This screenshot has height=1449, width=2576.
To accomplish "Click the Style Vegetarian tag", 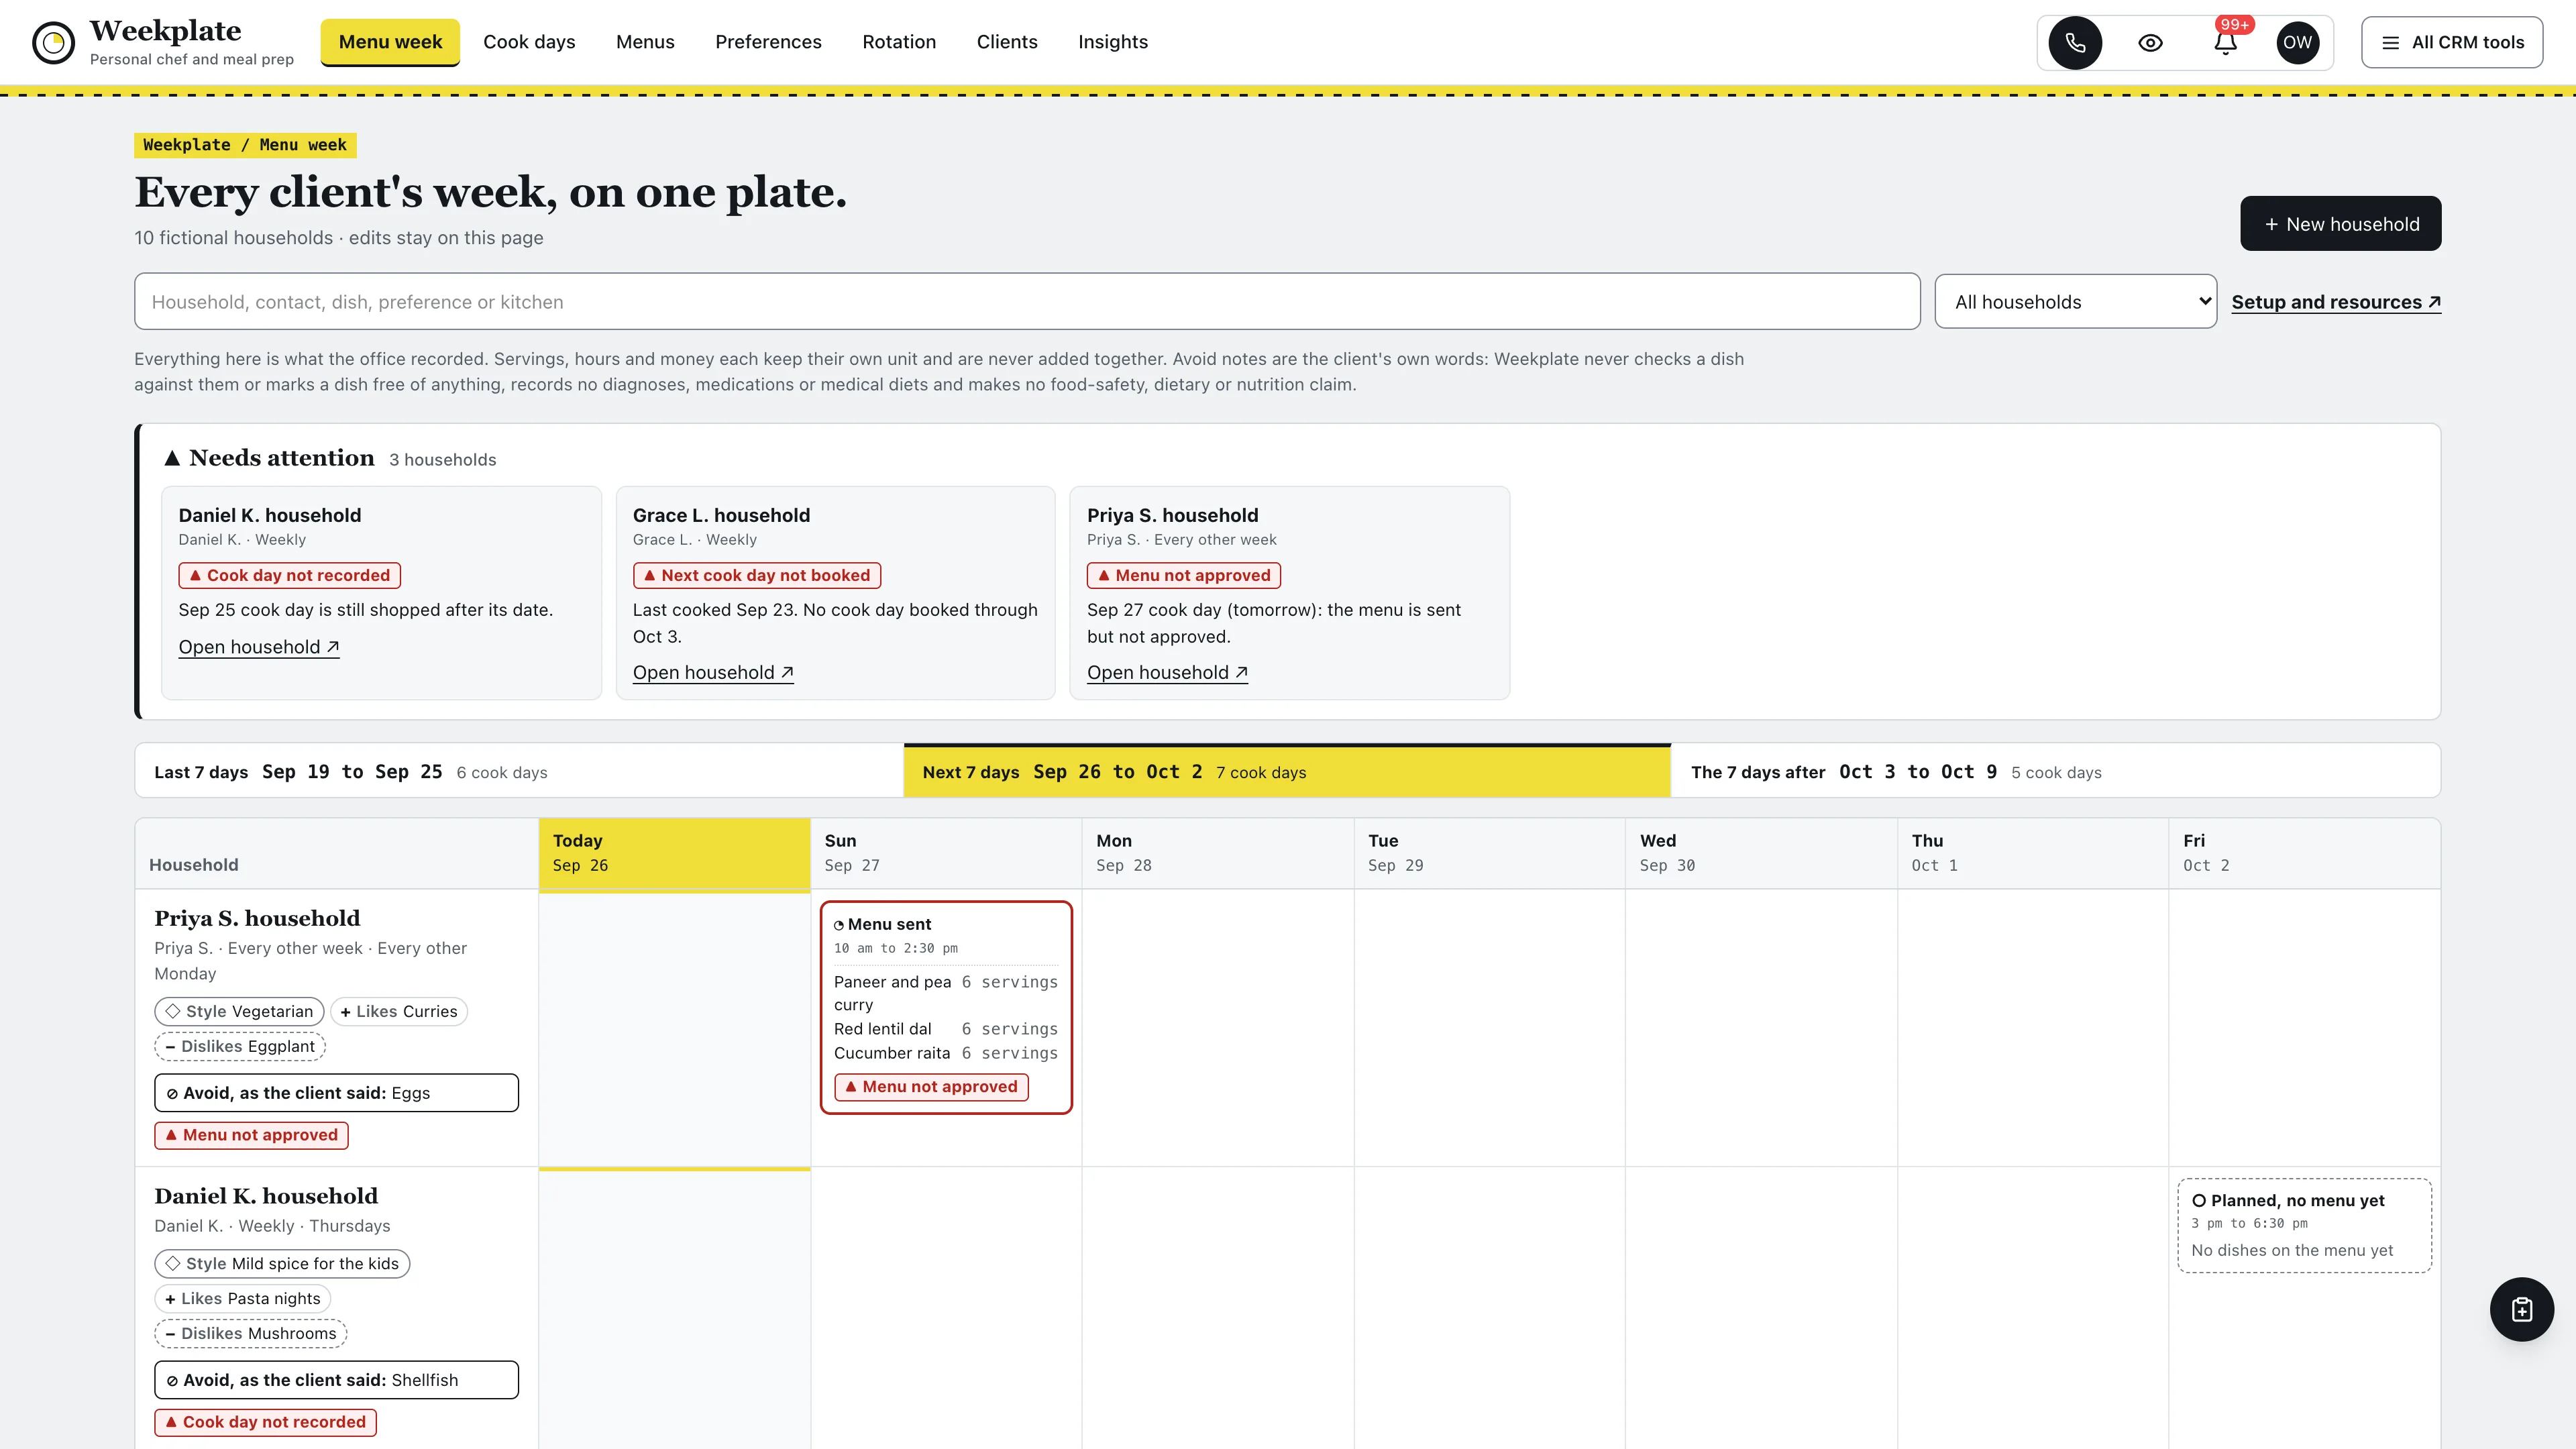I will (x=239, y=1011).
